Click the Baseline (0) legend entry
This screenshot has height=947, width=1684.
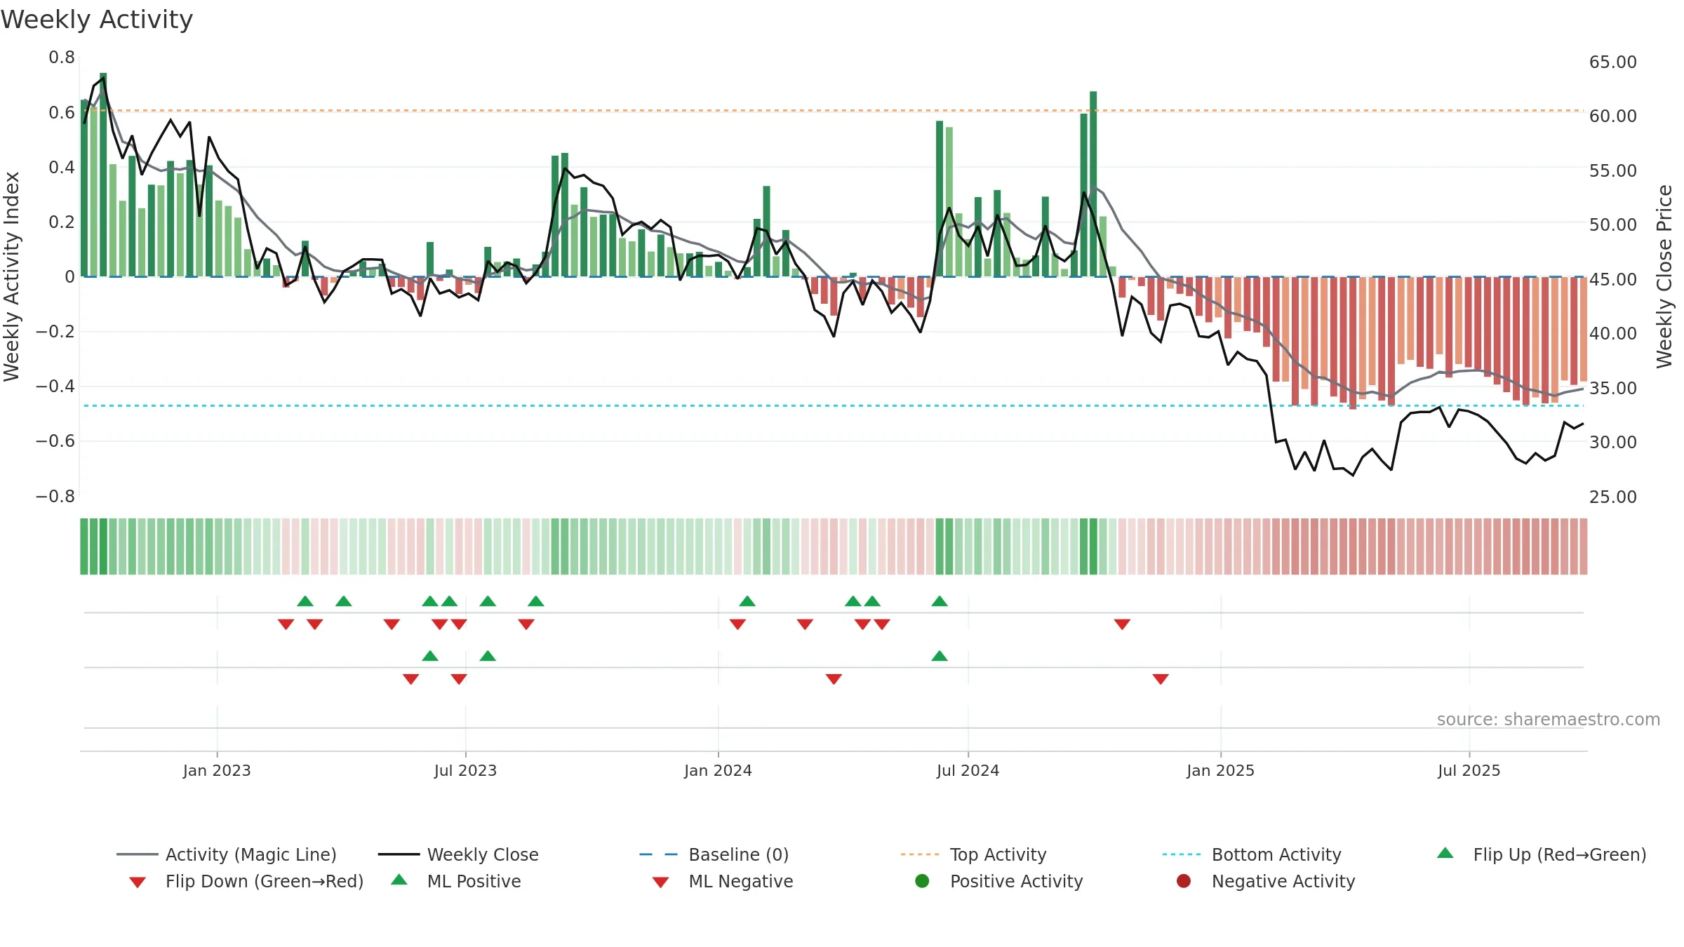[x=714, y=854]
